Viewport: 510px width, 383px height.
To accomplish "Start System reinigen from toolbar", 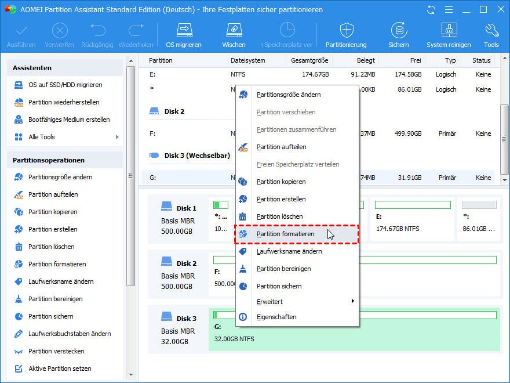I will [x=449, y=35].
